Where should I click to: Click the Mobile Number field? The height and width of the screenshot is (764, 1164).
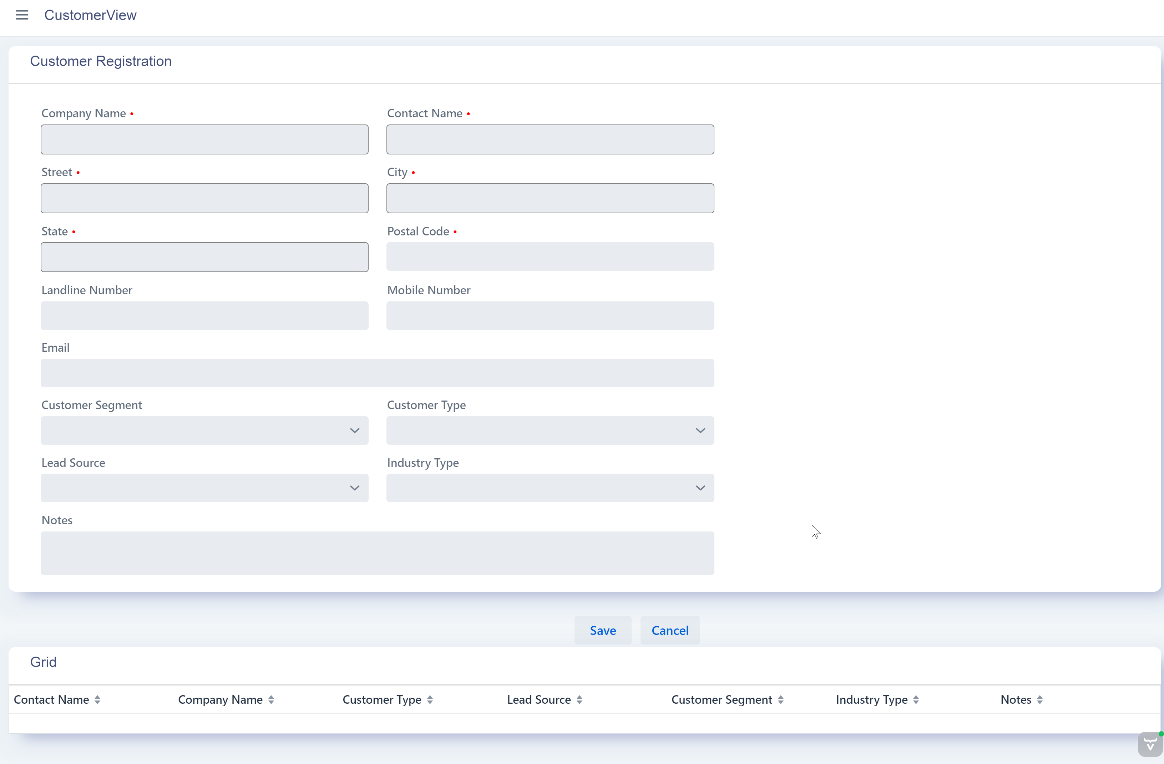point(550,315)
